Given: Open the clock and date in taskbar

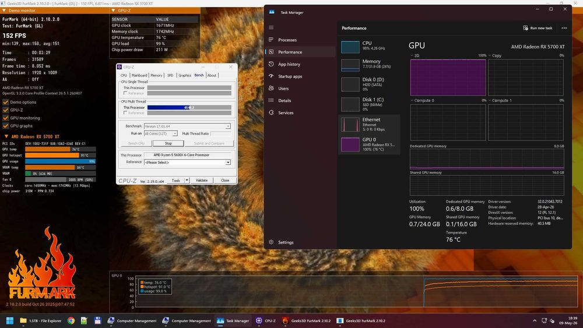Looking at the screenshot, I should tap(568, 320).
